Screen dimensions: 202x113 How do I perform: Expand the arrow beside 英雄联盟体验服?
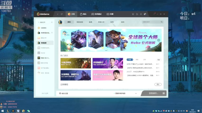(x=52, y=33)
